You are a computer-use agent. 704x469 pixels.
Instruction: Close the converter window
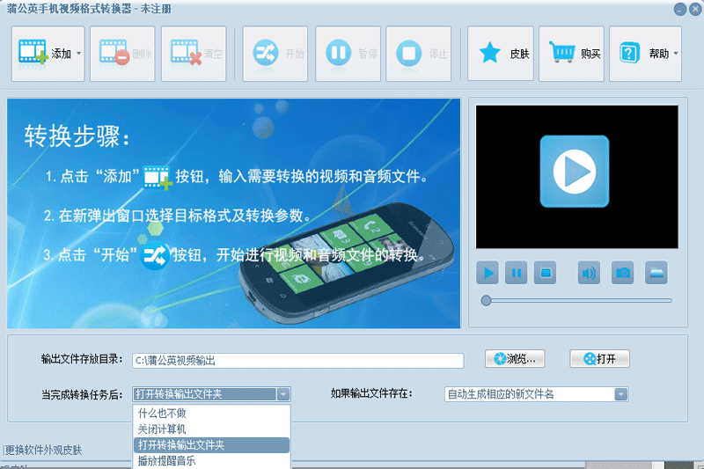coord(695,10)
